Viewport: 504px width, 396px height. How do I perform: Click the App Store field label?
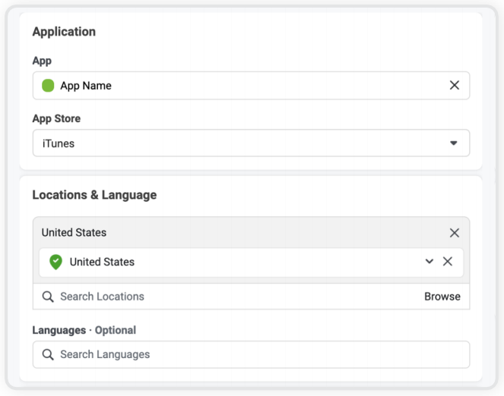[x=56, y=119]
